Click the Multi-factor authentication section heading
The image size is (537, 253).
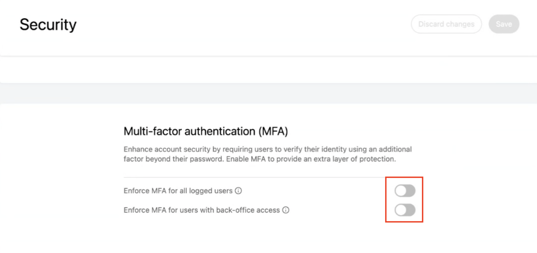tap(205, 131)
